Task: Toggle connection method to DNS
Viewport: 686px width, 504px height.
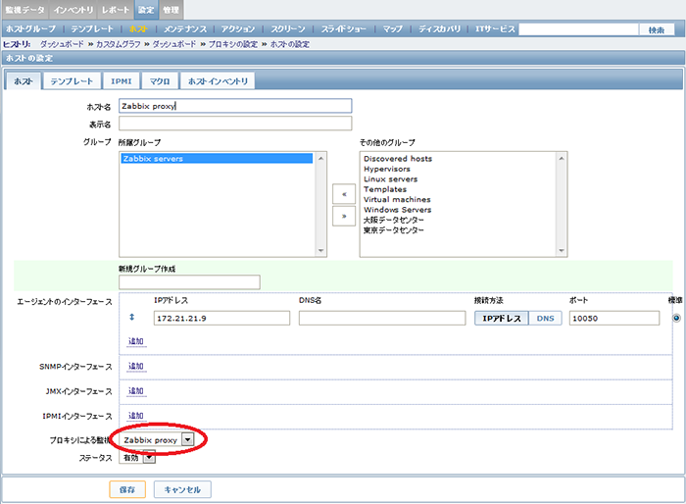Action: coord(545,318)
